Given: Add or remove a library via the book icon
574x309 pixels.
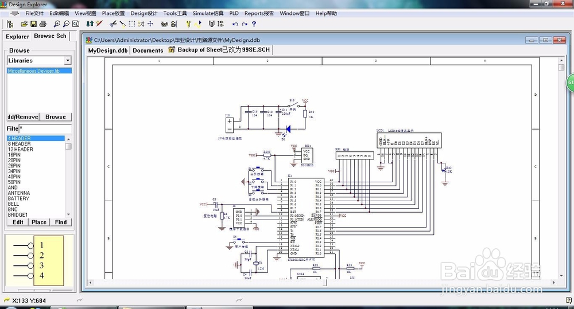Looking at the screenshot, I should 211,24.
